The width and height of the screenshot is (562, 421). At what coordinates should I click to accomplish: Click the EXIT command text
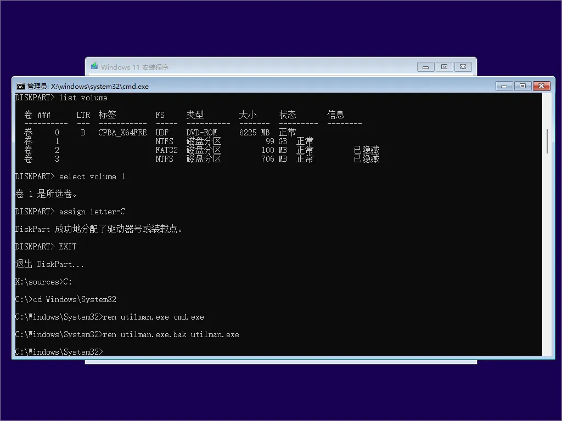point(68,246)
